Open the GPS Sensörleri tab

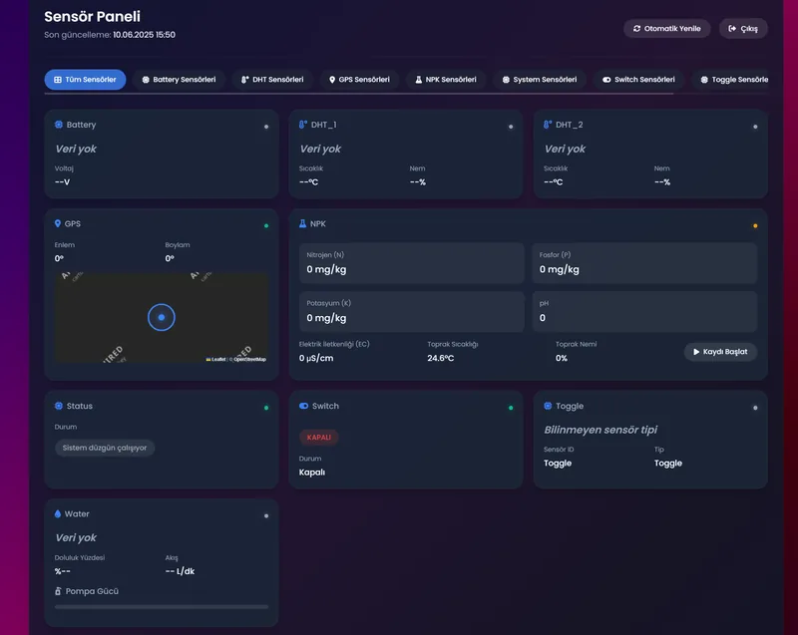[x=359, y=80]
